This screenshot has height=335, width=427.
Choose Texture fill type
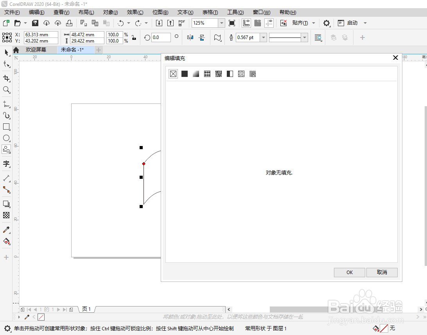click(x=241, y=74)
